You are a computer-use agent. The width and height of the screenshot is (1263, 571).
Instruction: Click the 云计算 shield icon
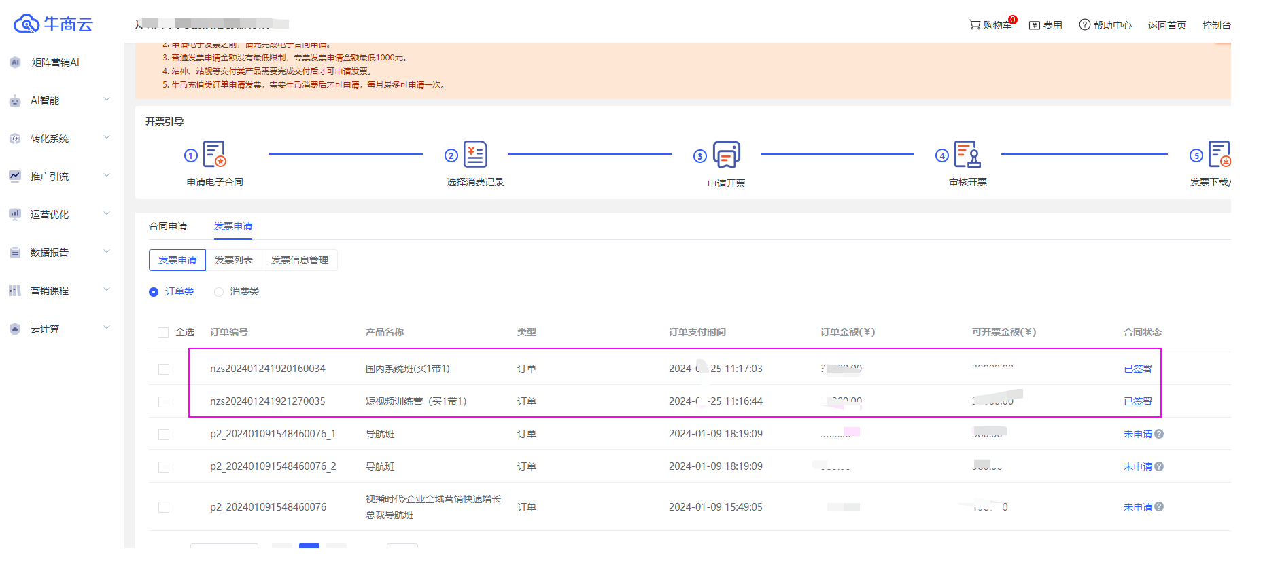[x=15, y=329]
